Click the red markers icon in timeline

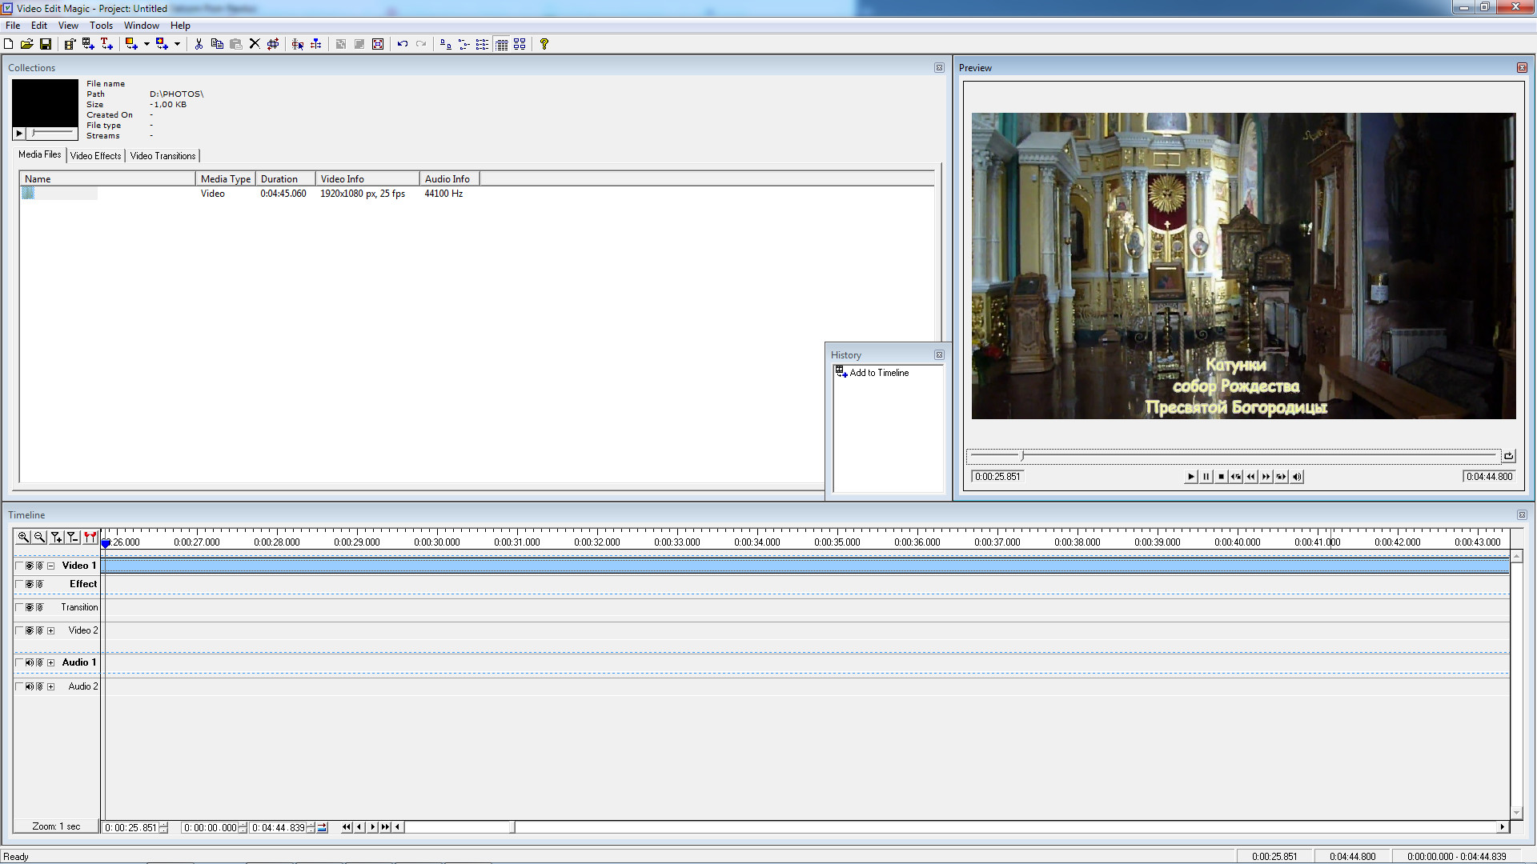(x=90, y=538)
